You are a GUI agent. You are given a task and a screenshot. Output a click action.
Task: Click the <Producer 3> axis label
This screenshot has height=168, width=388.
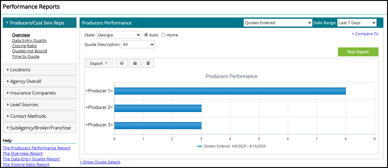tap(99, 125)
